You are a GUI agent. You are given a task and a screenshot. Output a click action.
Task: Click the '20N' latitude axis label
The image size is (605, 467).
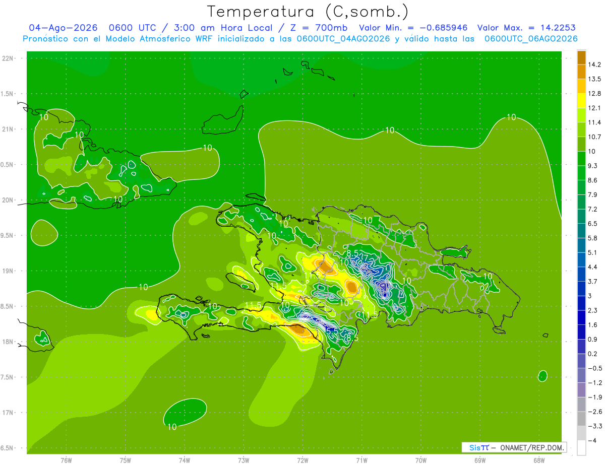tap(8, 200)
